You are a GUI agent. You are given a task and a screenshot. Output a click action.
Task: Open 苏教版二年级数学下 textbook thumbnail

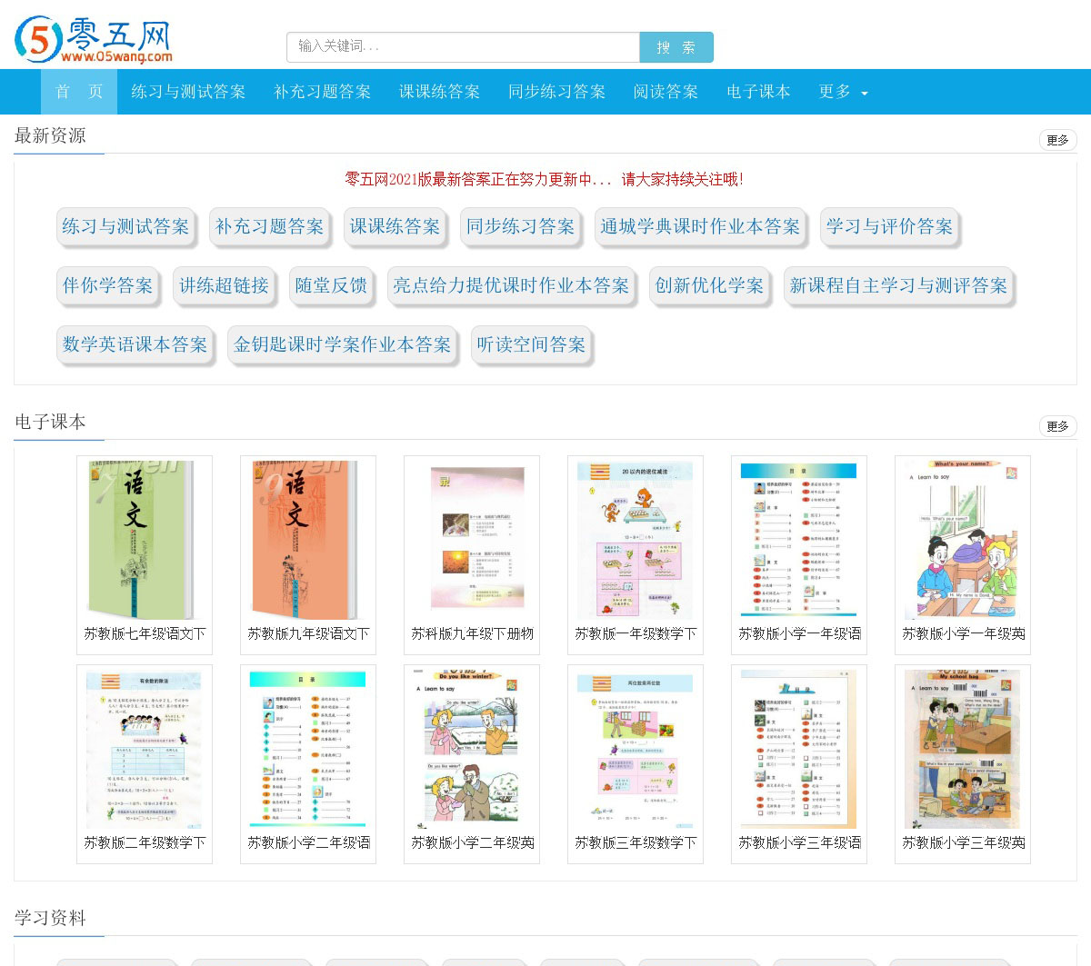tap(145, 751)
